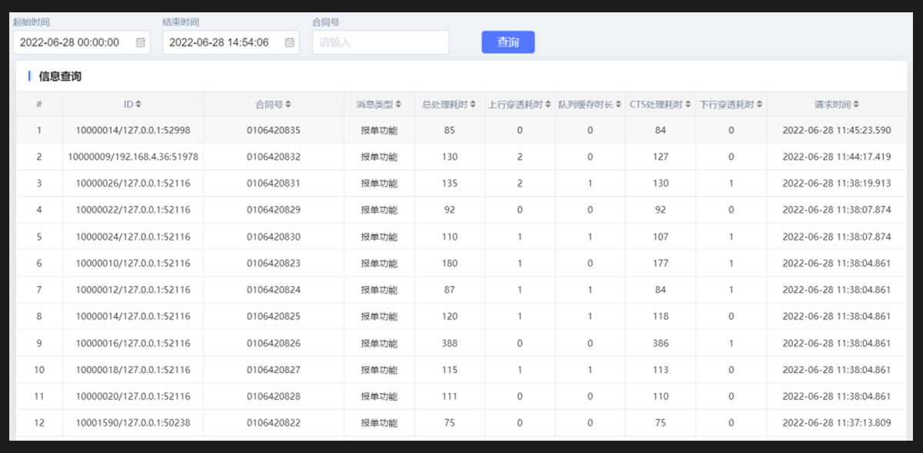Click the total time value 180

point(450,263)
